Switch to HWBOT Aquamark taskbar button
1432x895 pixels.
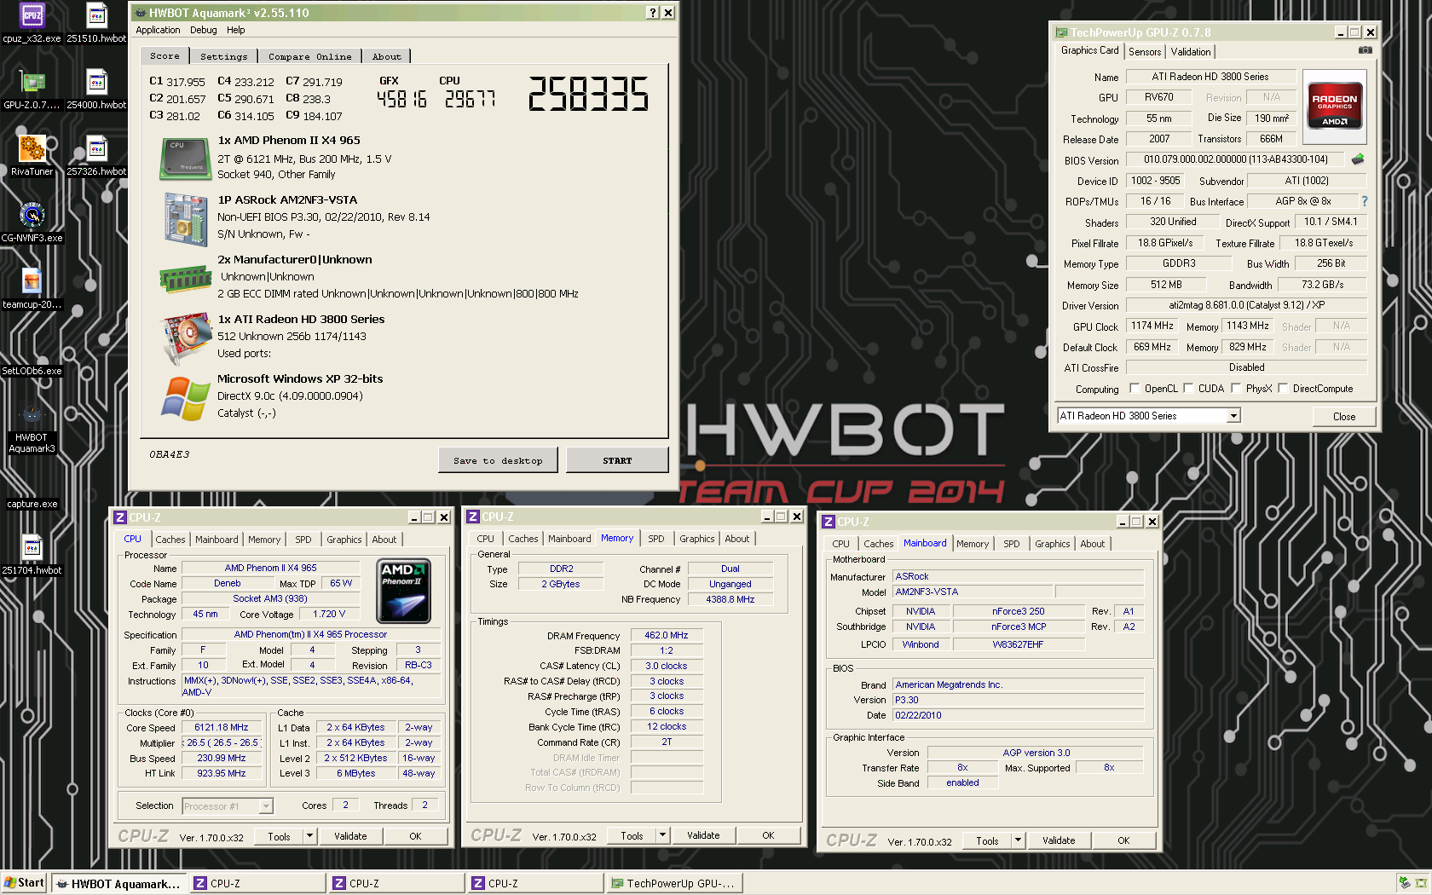[118, 883]
